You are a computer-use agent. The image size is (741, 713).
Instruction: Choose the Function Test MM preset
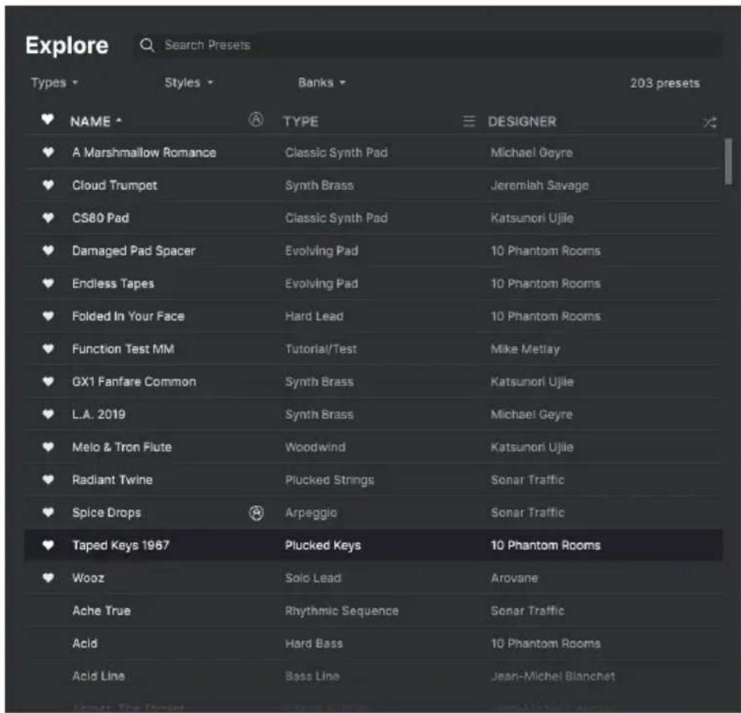123,349
